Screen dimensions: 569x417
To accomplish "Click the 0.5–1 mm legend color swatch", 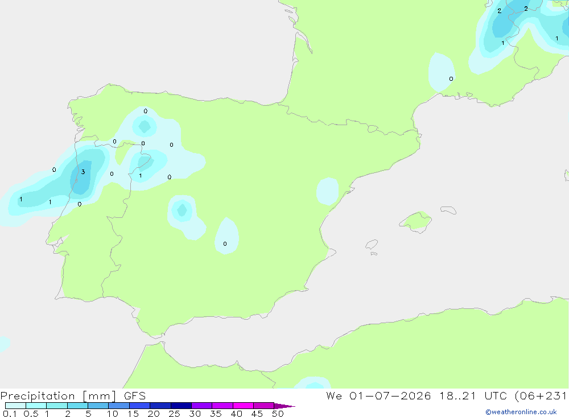I will 36,406.
